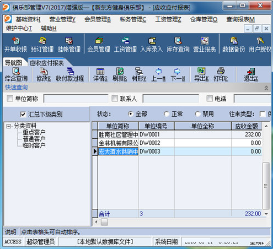
Task: Collapse the 快速查询 panel chevron
Action: (x=266, y=88)
